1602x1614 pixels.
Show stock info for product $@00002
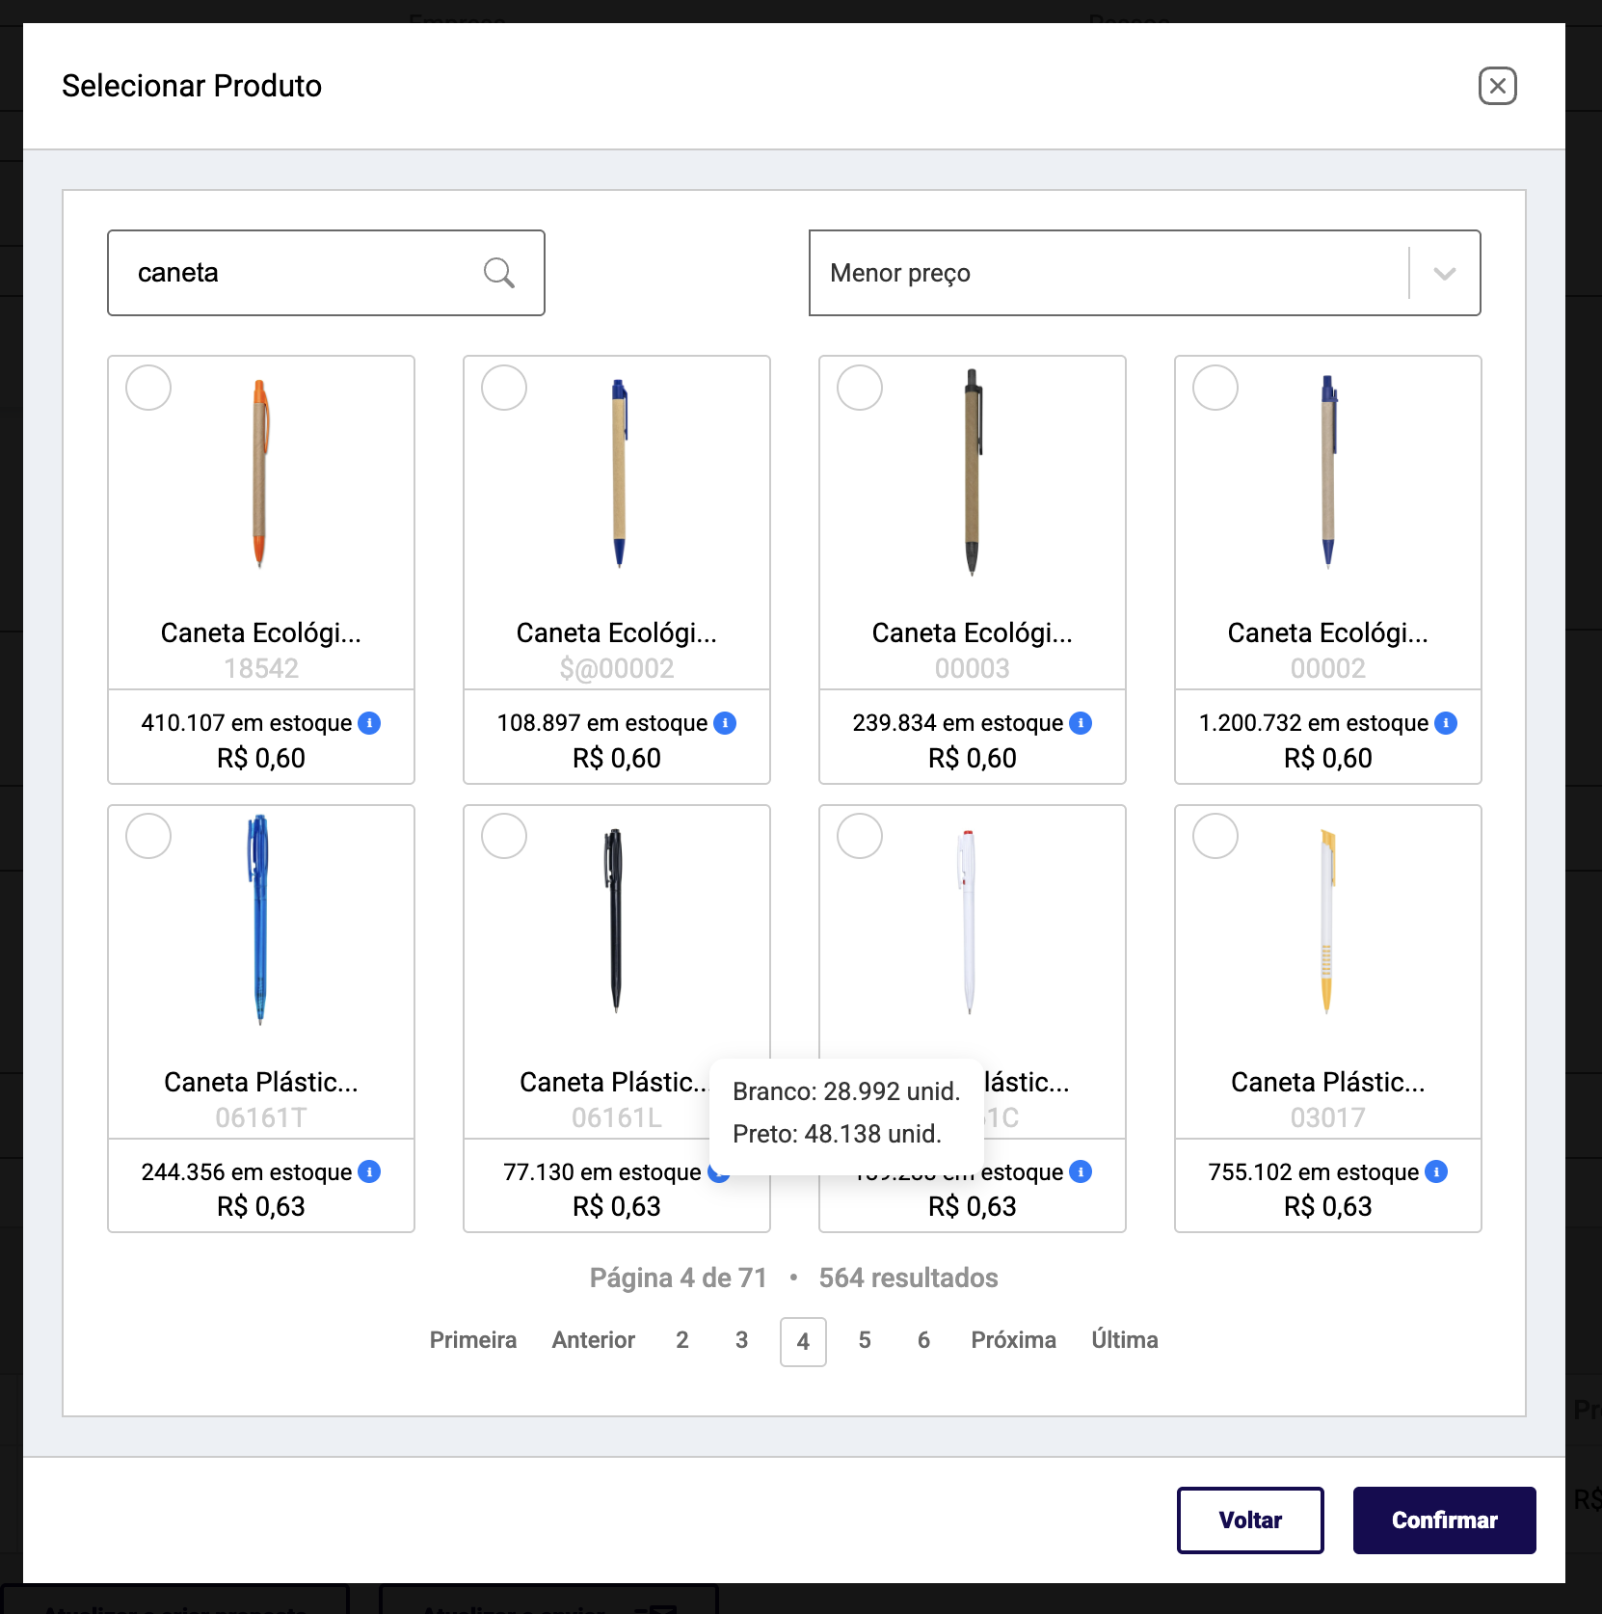(x=725, y=723)
